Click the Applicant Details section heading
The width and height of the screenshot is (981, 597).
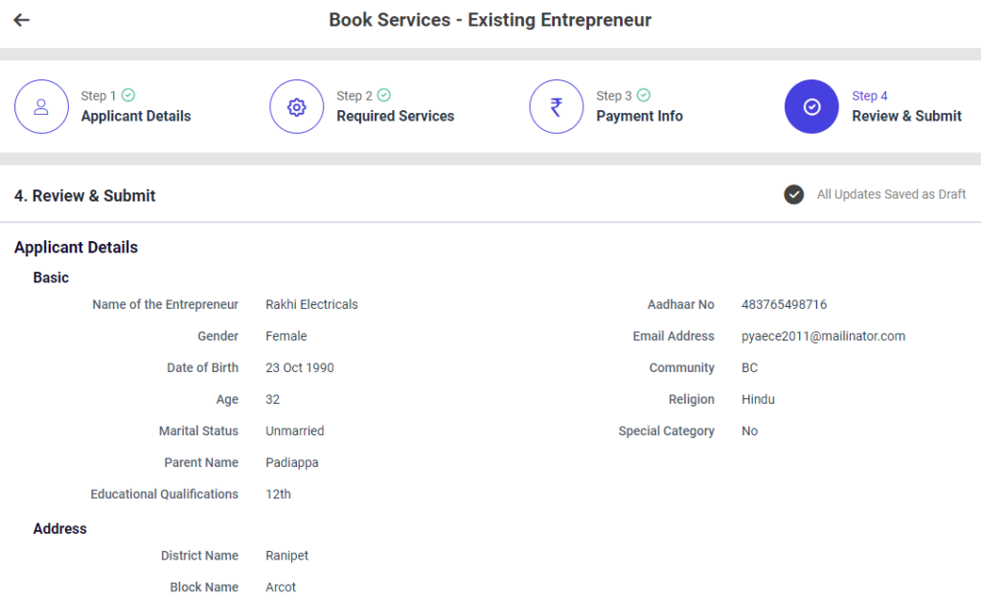click(x=76, y=248)
